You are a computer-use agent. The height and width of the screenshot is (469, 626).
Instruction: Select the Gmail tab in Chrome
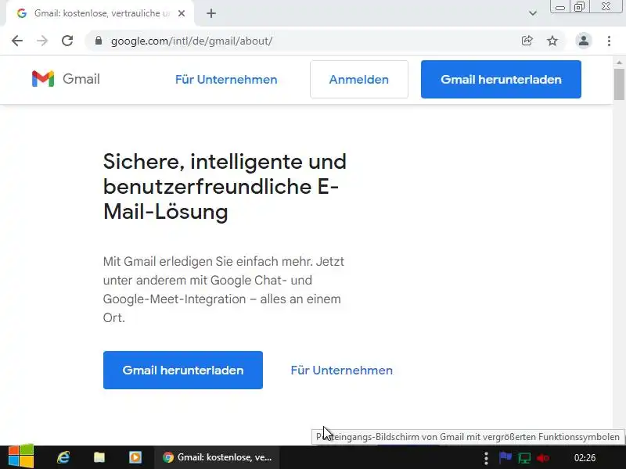(100, 13)
